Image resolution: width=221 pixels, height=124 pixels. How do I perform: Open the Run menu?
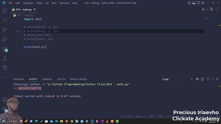point(54,3)
